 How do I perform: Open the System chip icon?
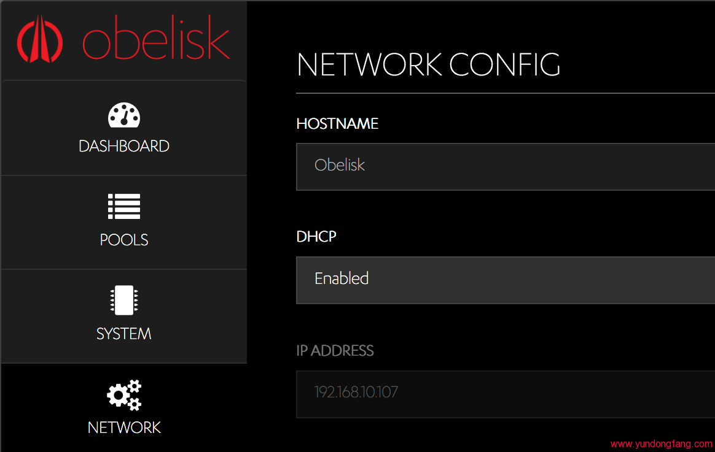click(x=124, y=301)
